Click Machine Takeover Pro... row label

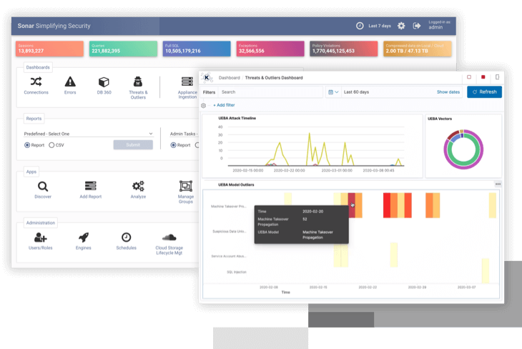click(x=229, y=207)
